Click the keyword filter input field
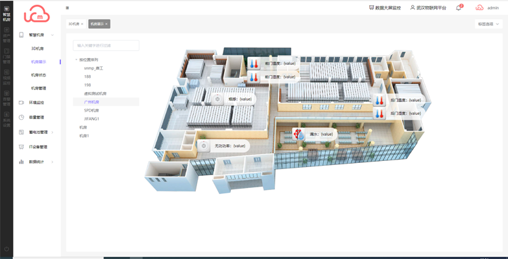Viewport: 508px width, 259px height. click(106, 45)
